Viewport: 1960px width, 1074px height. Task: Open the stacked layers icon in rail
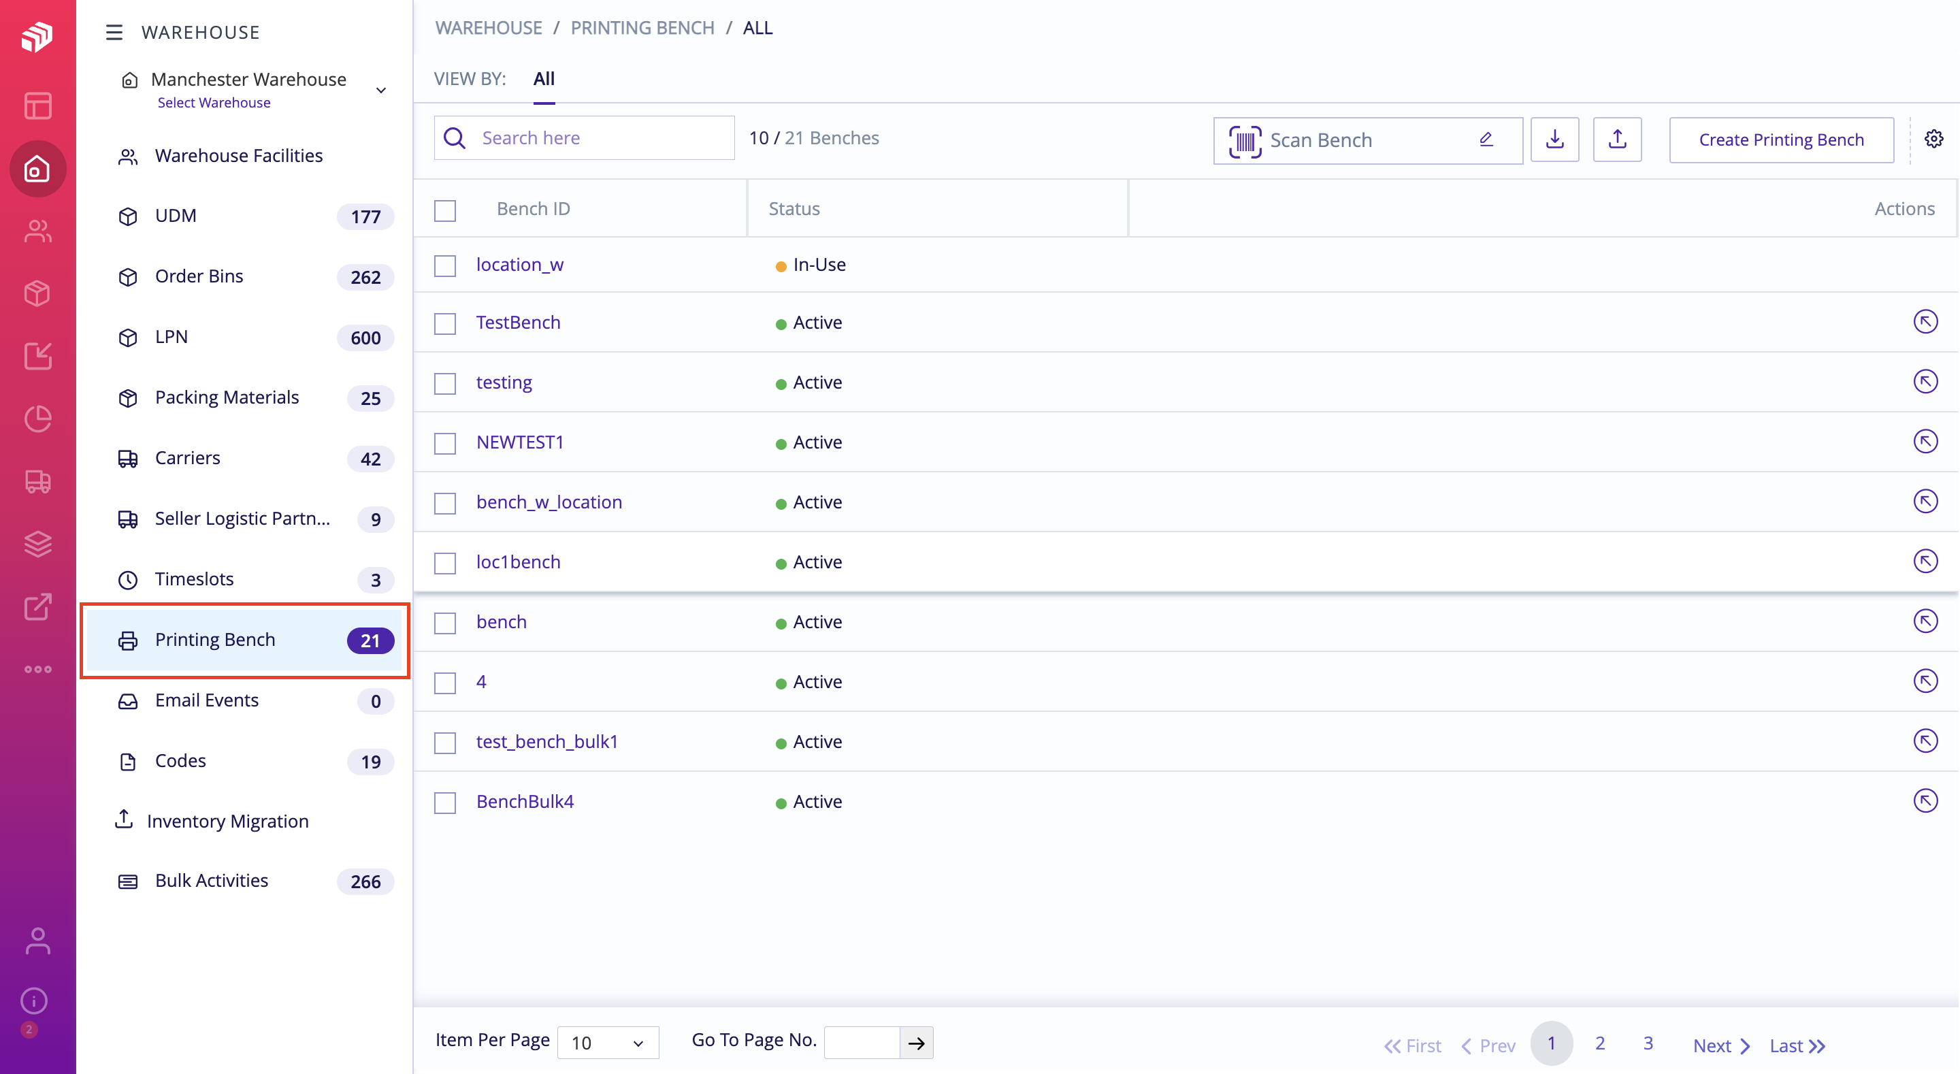tap(37, 544)
